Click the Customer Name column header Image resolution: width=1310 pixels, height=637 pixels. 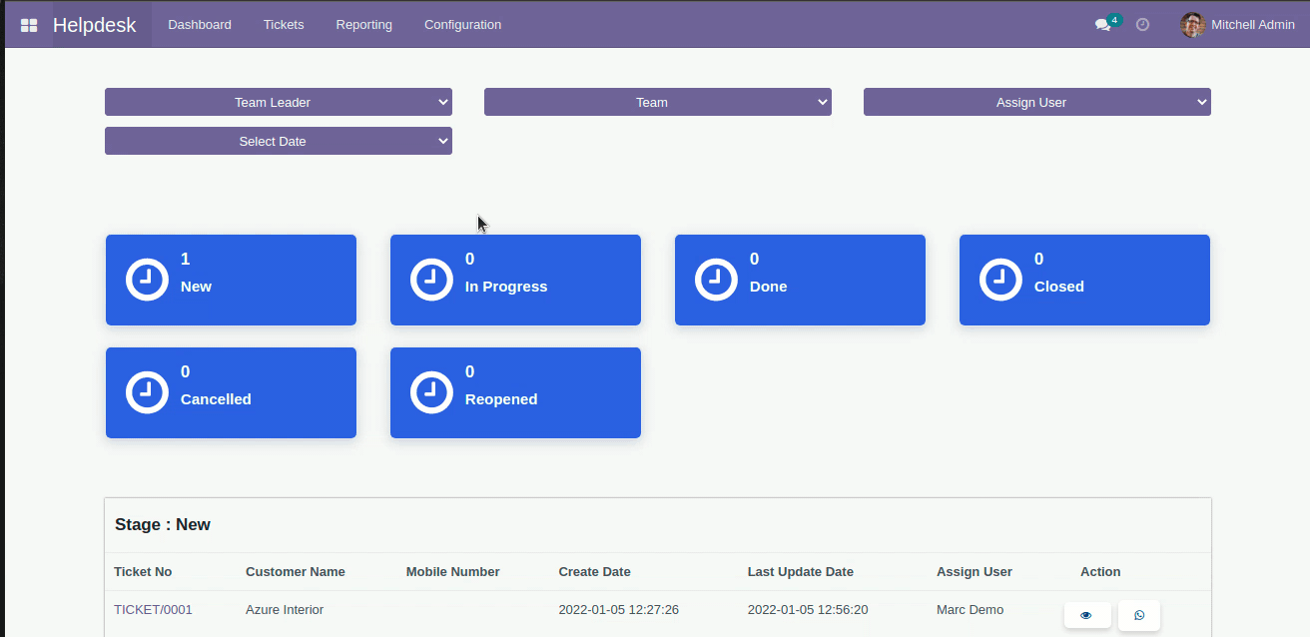[296, 572]
